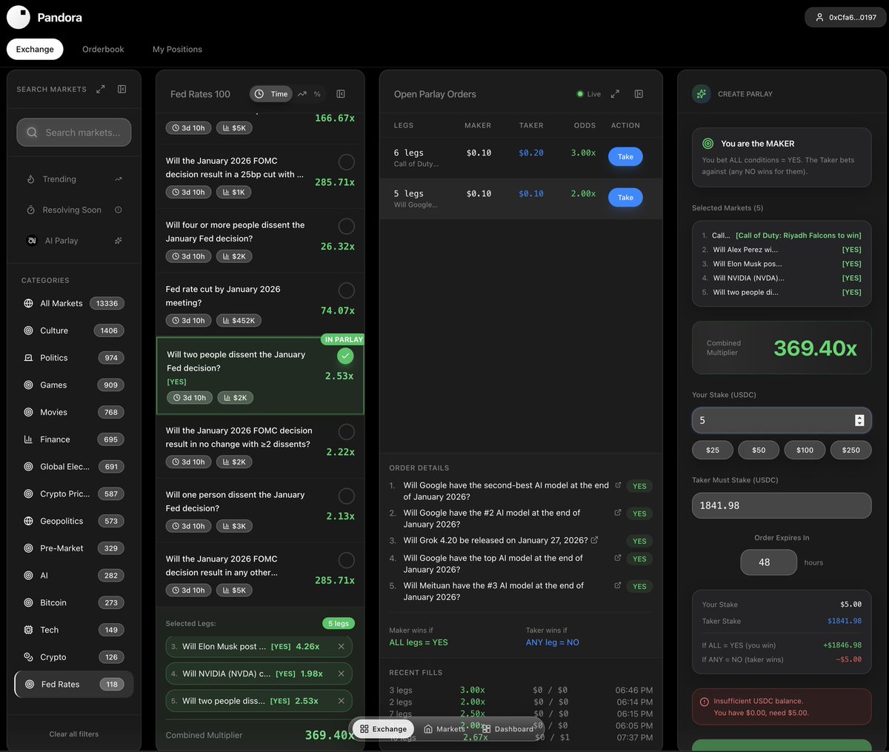
Task: Click Taker Must Stake amount field
Action: coord(782,505)
